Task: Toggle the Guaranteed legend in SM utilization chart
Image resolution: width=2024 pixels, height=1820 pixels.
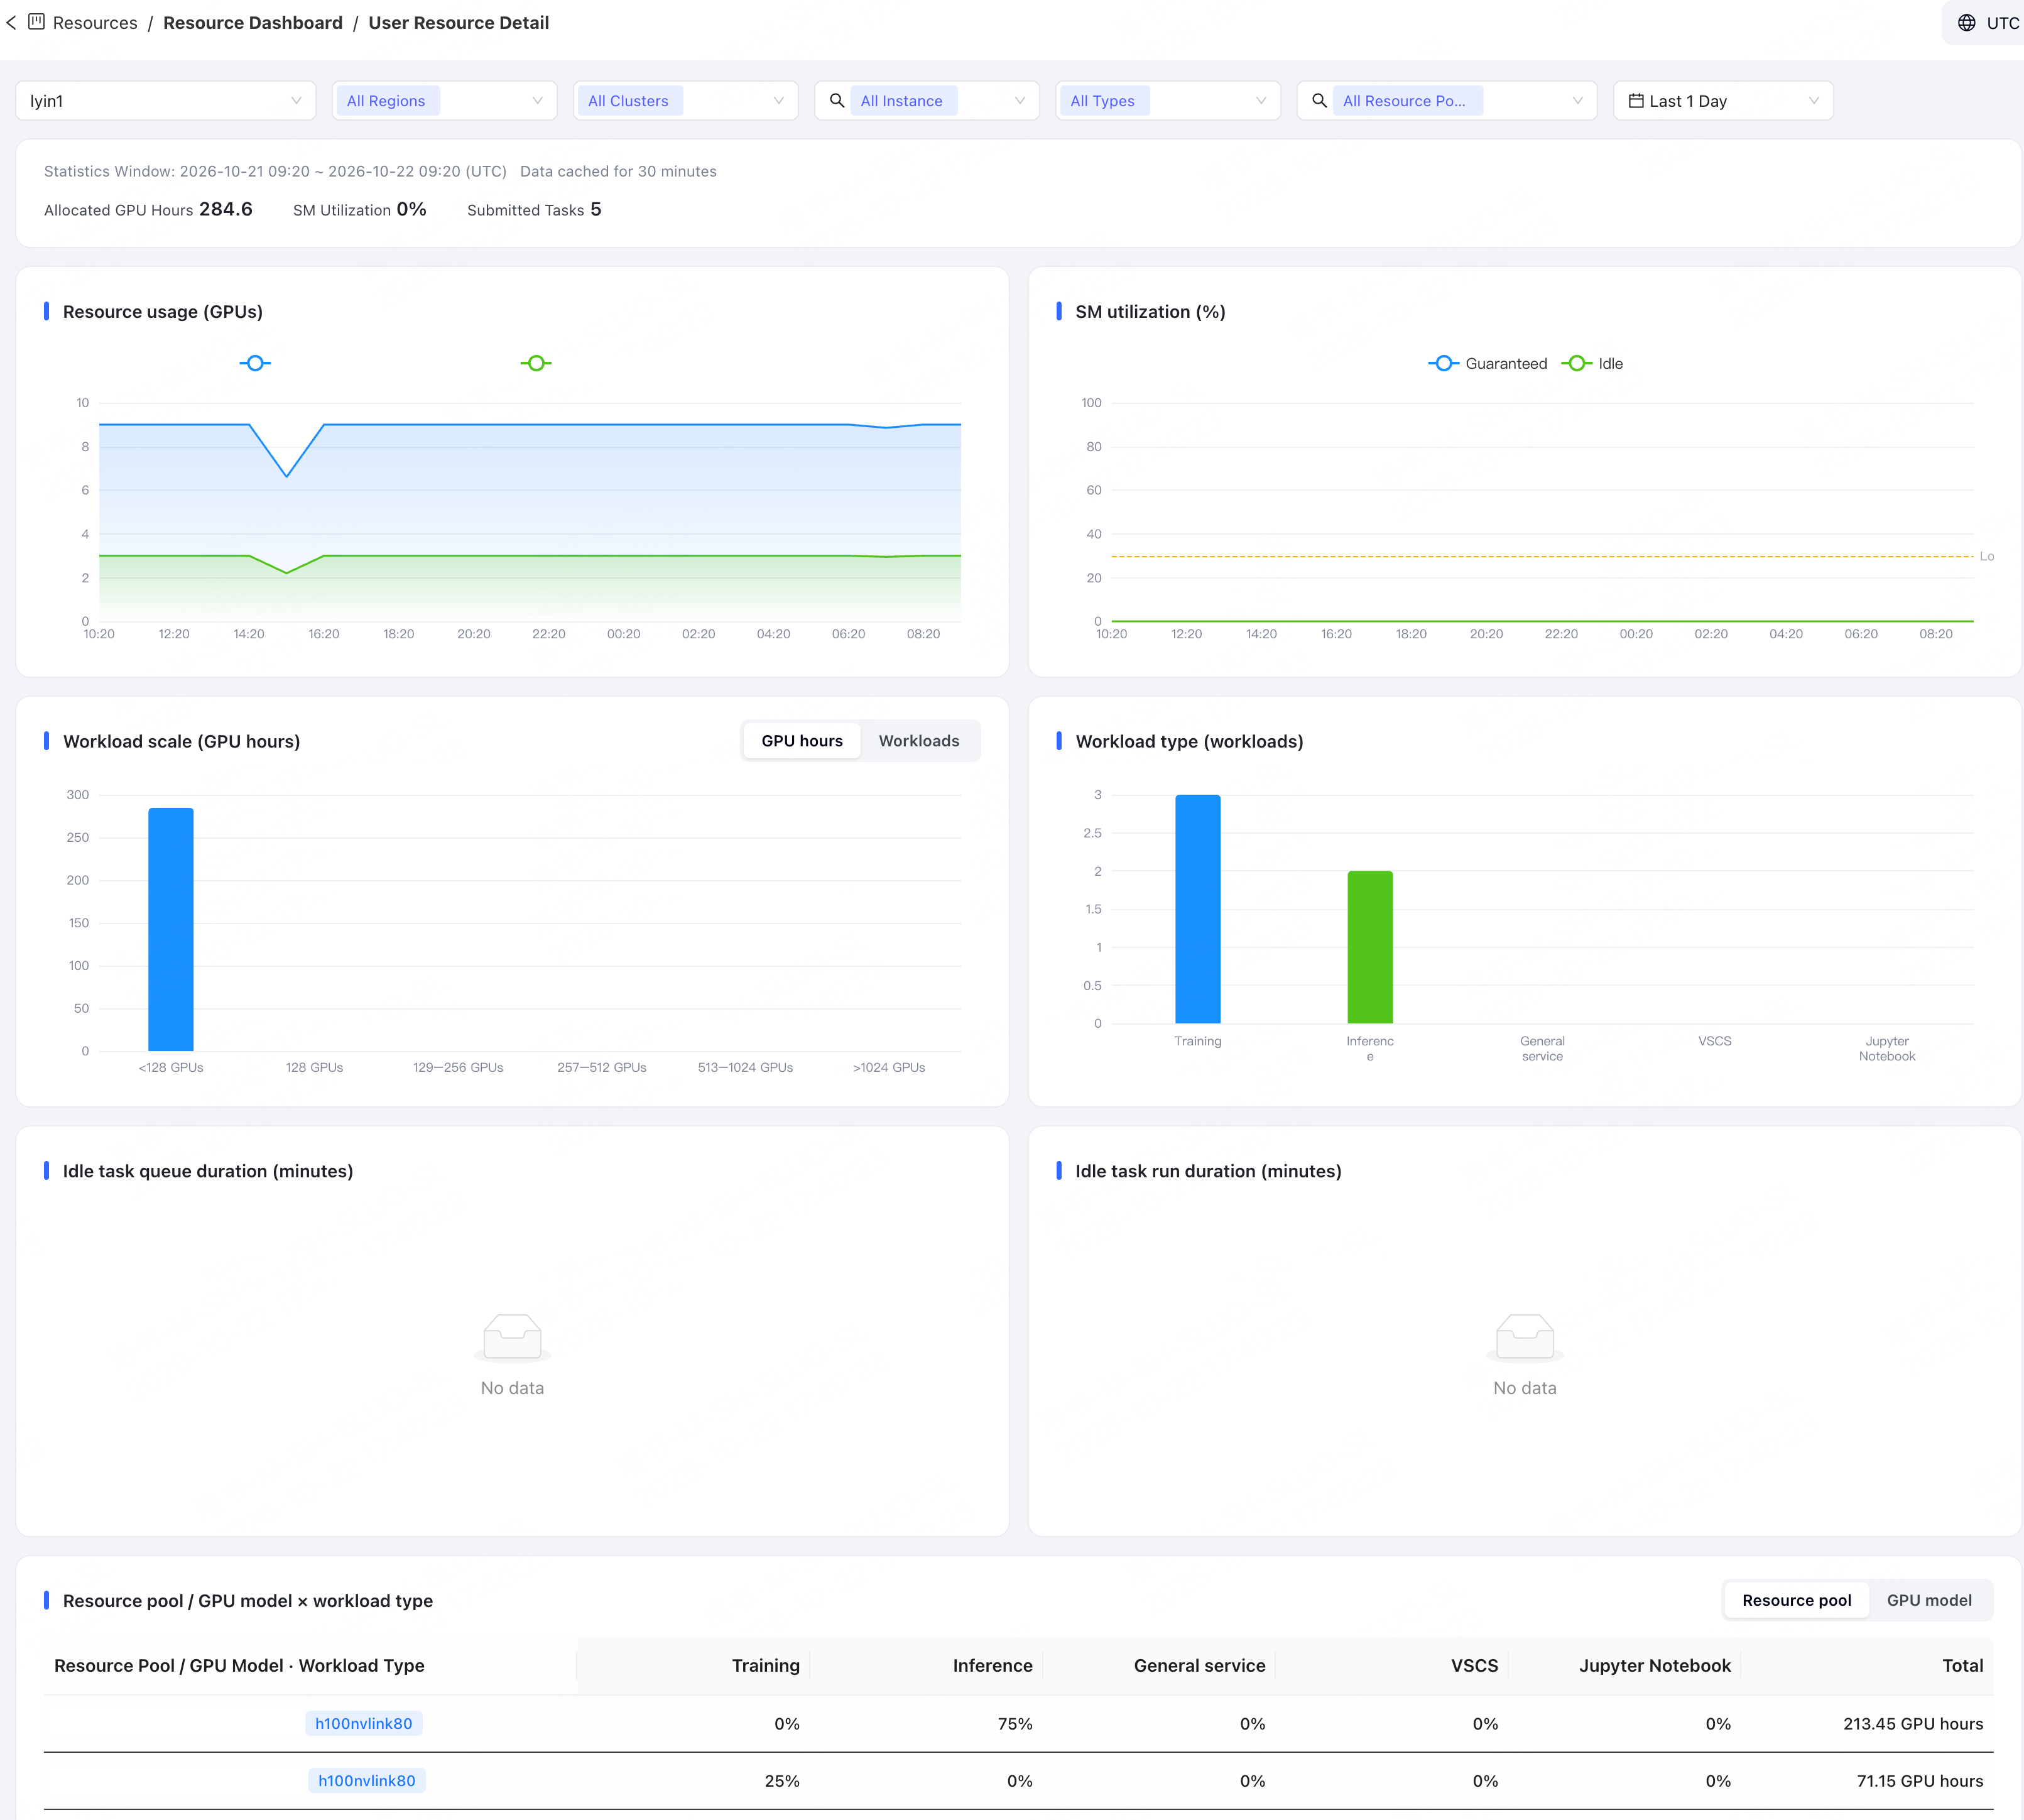Action: coord(1487,363)
